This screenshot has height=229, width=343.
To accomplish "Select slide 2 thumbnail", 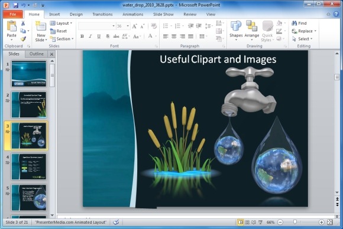I will coord(29,105).
